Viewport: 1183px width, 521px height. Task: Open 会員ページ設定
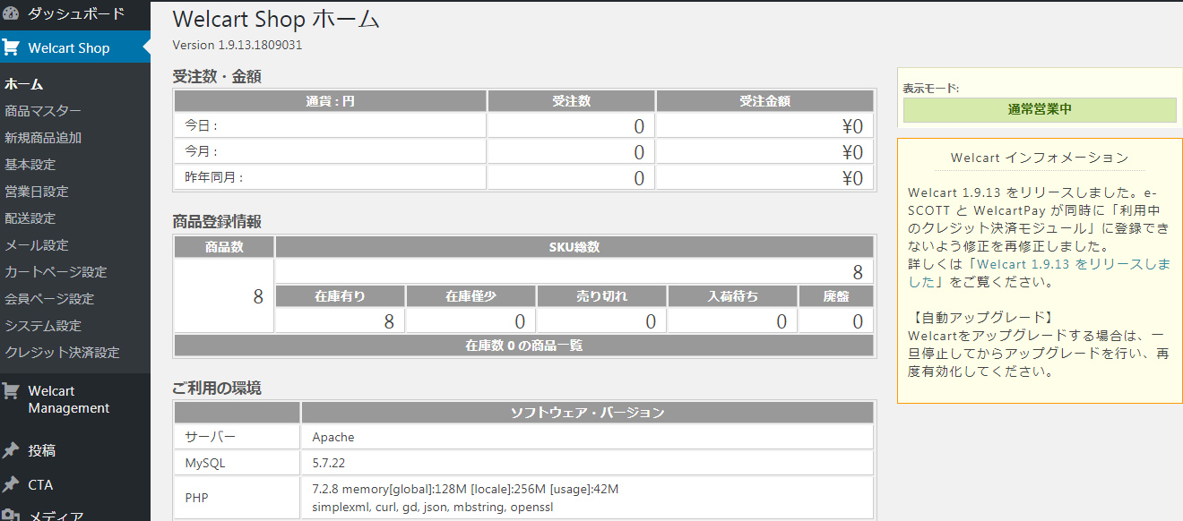[49, 299]
